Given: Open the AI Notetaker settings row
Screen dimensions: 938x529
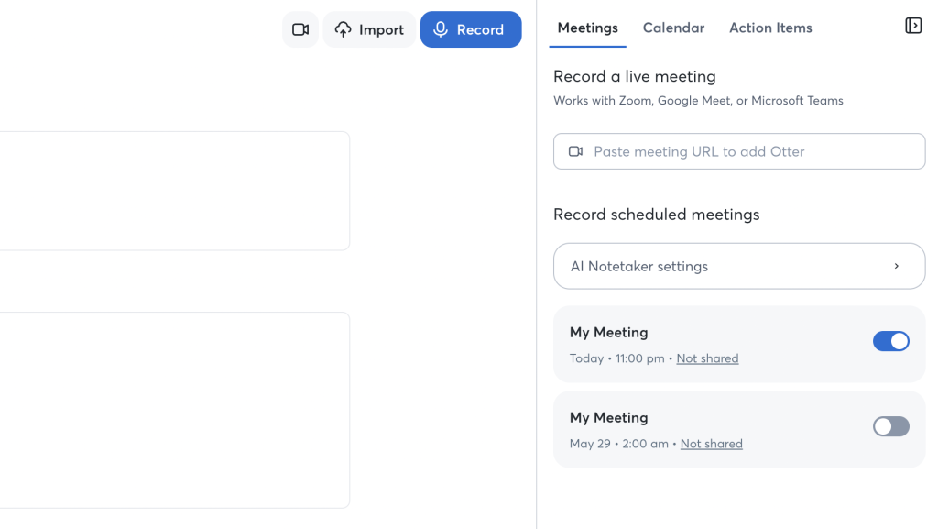Looking at the screenshot, I should [739, 266].
